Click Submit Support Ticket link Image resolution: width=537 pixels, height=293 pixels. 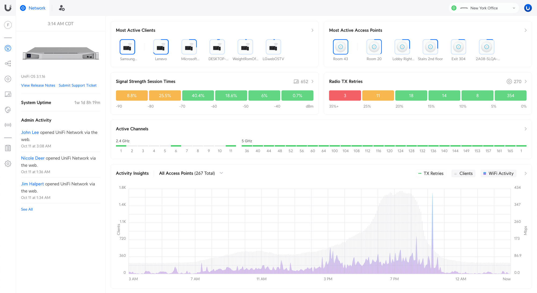pos(78,85)
